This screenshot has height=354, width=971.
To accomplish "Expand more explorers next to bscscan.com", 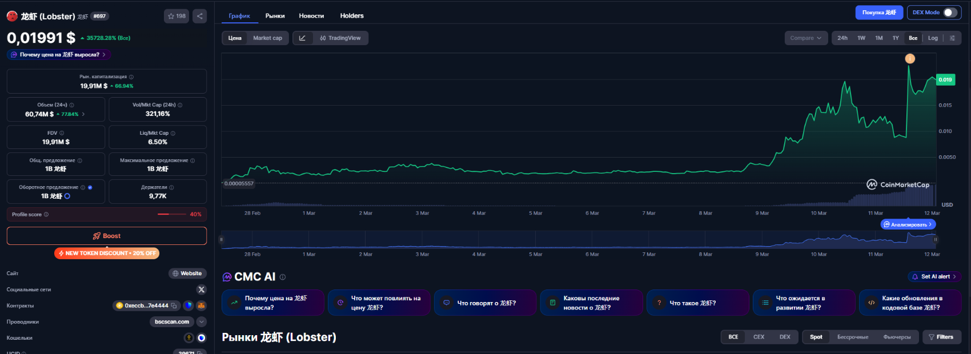I will tap(202, 321).
